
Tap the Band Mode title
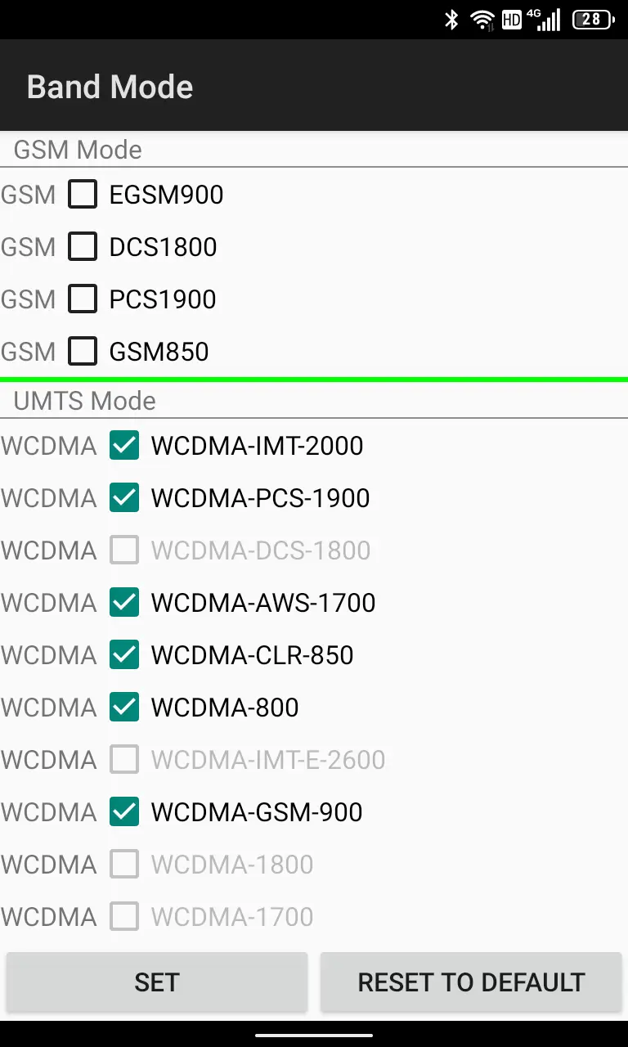point(110,87)
